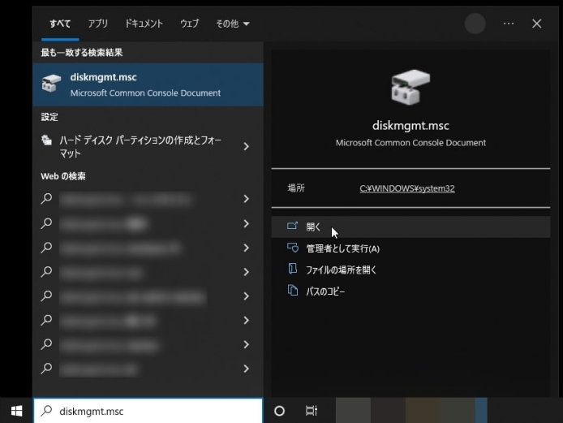Click the first web search magnifier icon

pos(46,199)
